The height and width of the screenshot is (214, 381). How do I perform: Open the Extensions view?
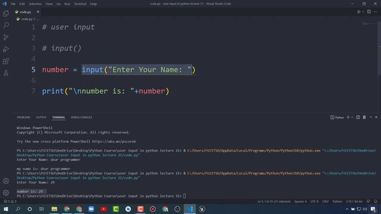coord(6,61)
